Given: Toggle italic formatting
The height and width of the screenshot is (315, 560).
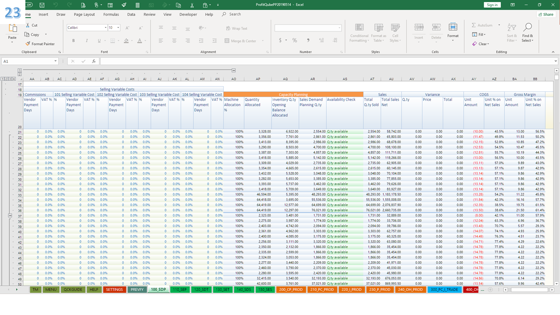Looking at the screenshot, I should 87,40.
